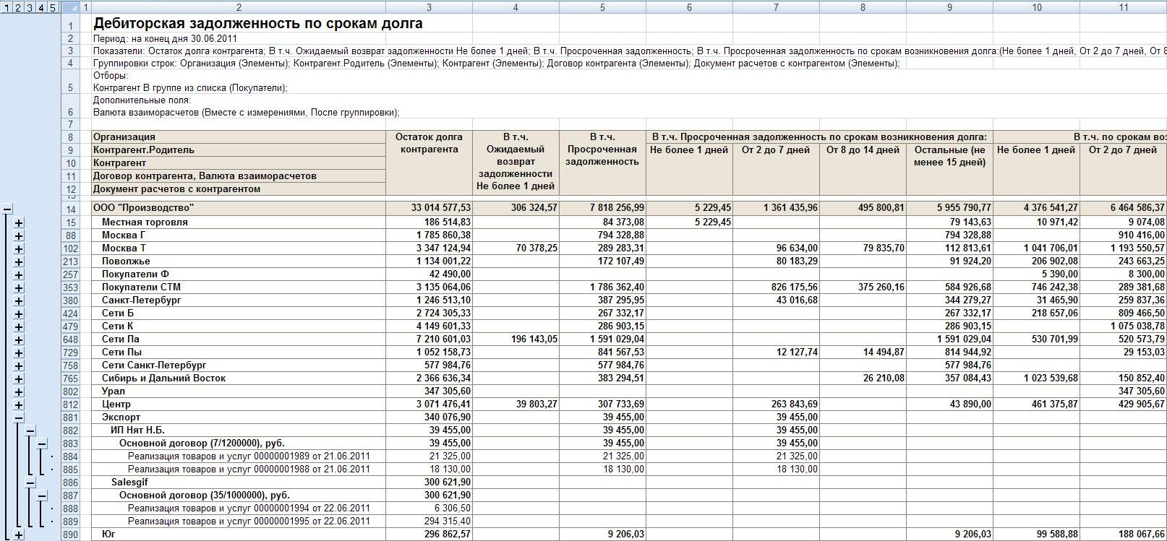This screenshot has height=541, width=1167.
Task: Click outline level 2 button
Action: (x=19, y=7)
